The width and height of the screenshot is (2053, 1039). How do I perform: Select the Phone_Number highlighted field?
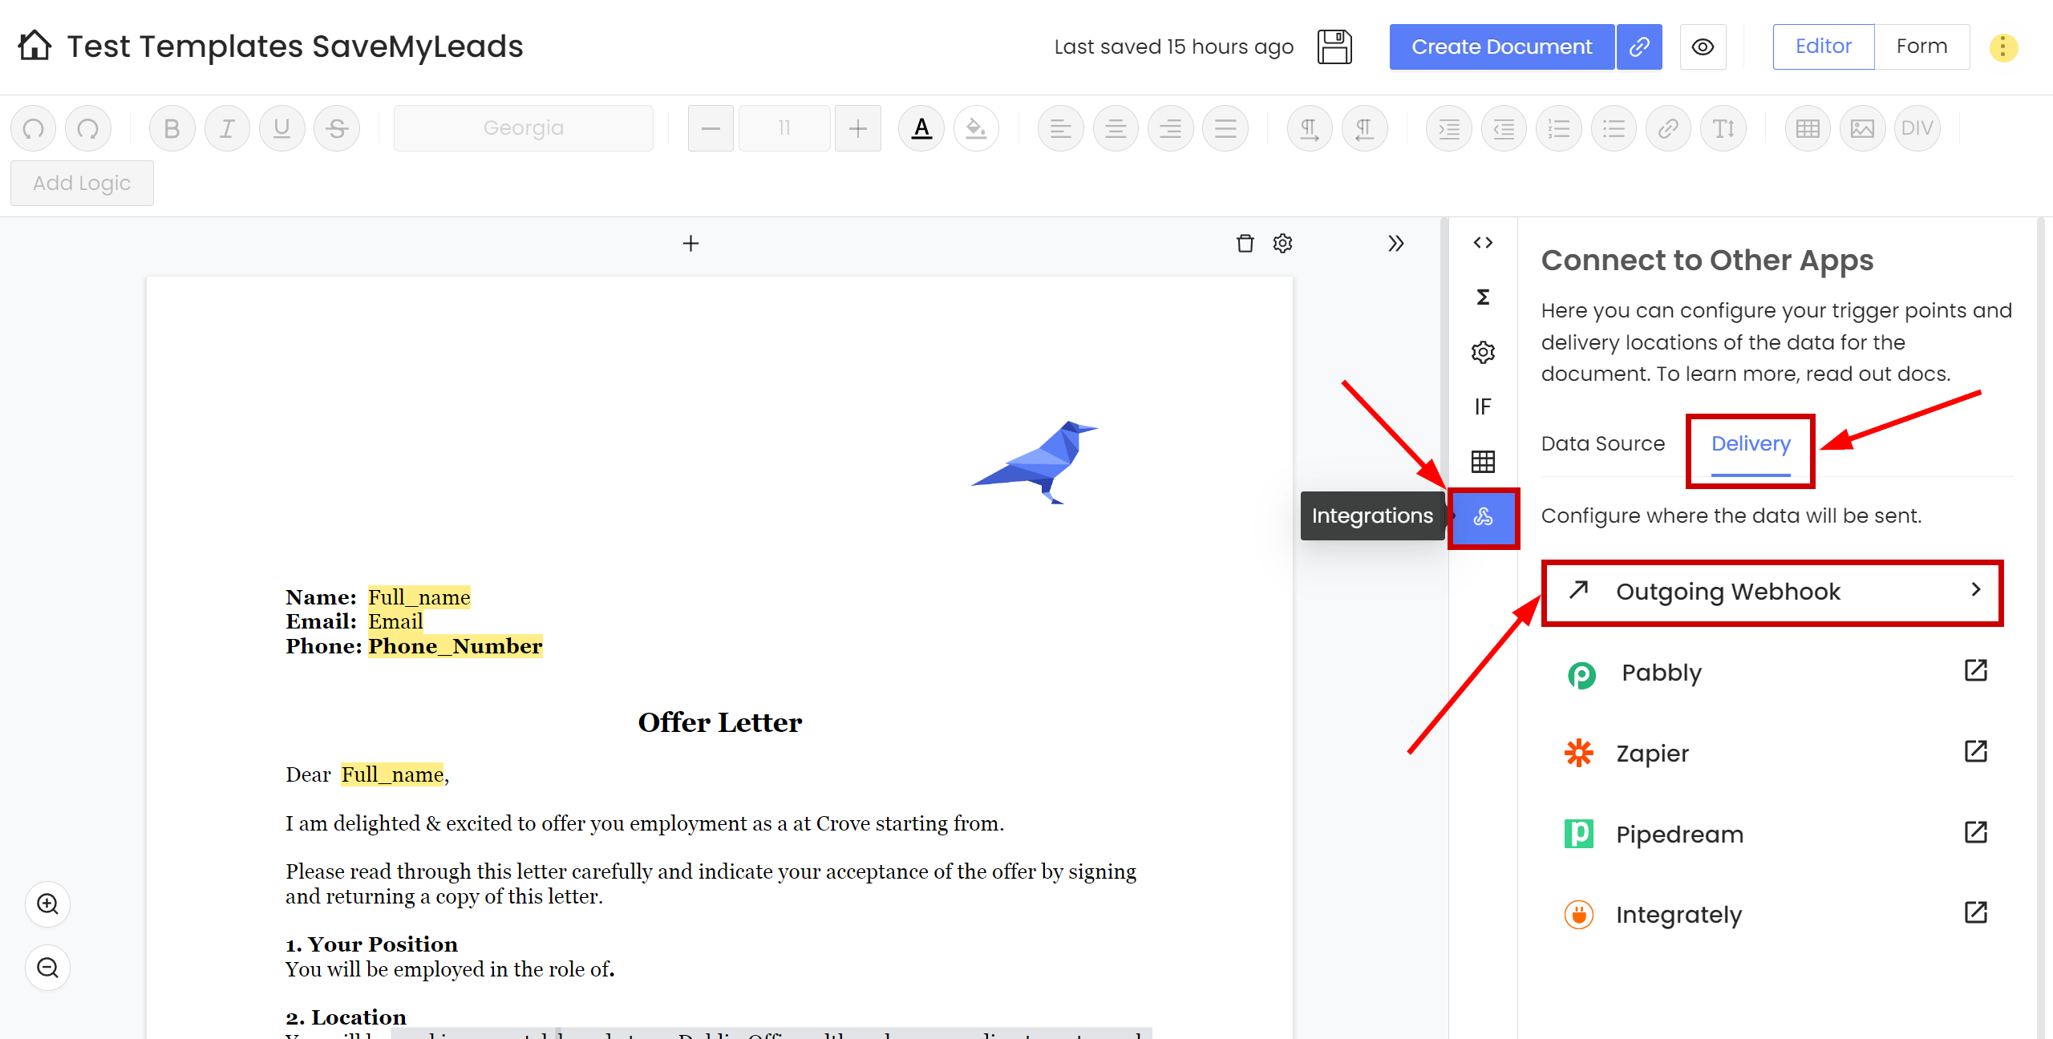(456, 646)
